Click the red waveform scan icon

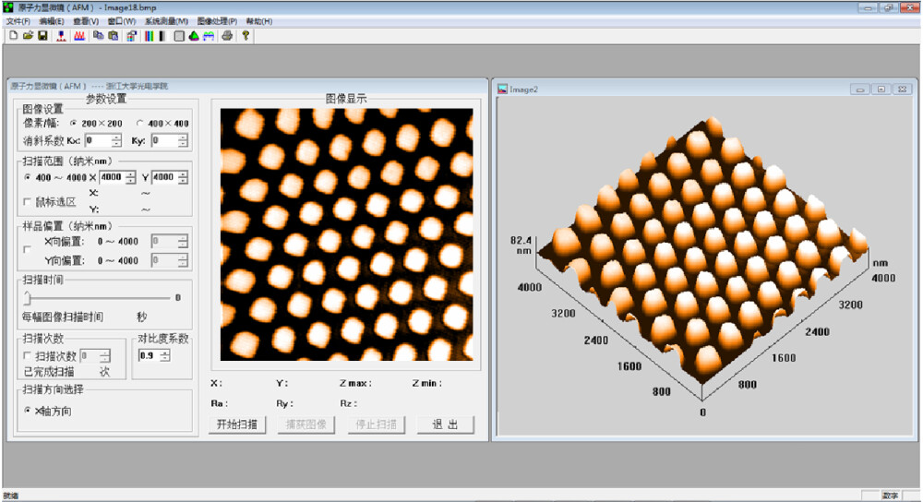click(x=79, y=36)
